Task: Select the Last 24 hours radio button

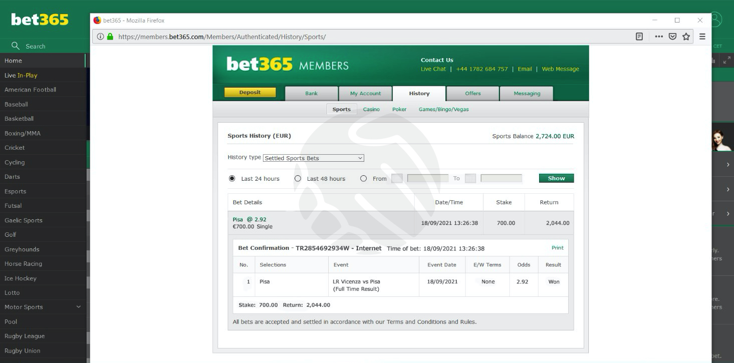Action: pos(232,178)
